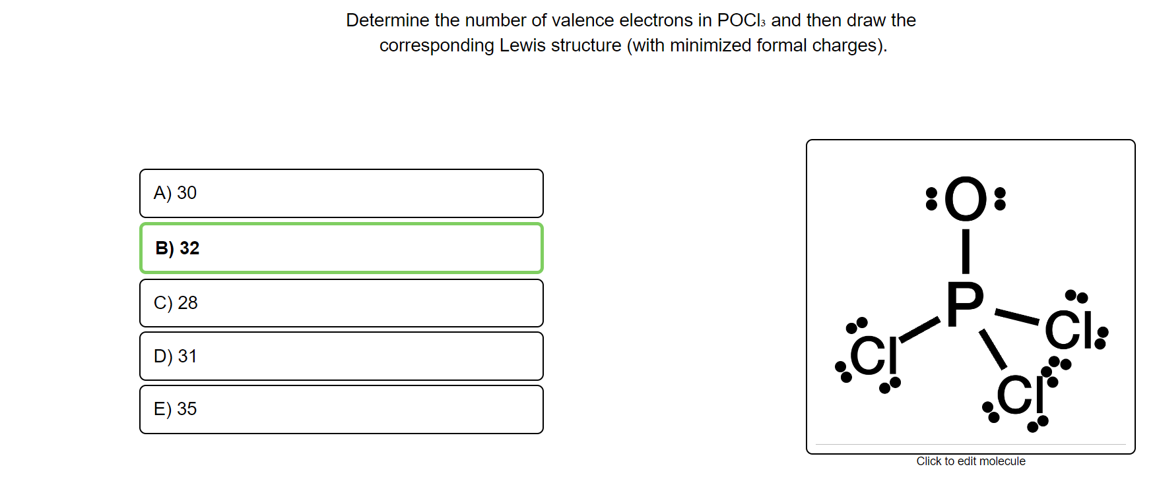The image size is (1155, 479).
Task: Click the bond between P and right Cl
Action: [1017, 316]
